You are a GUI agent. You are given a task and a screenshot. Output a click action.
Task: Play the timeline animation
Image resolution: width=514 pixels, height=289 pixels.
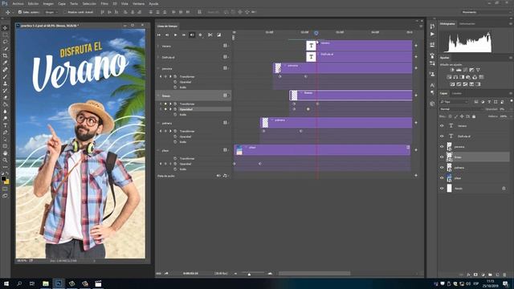175,35
